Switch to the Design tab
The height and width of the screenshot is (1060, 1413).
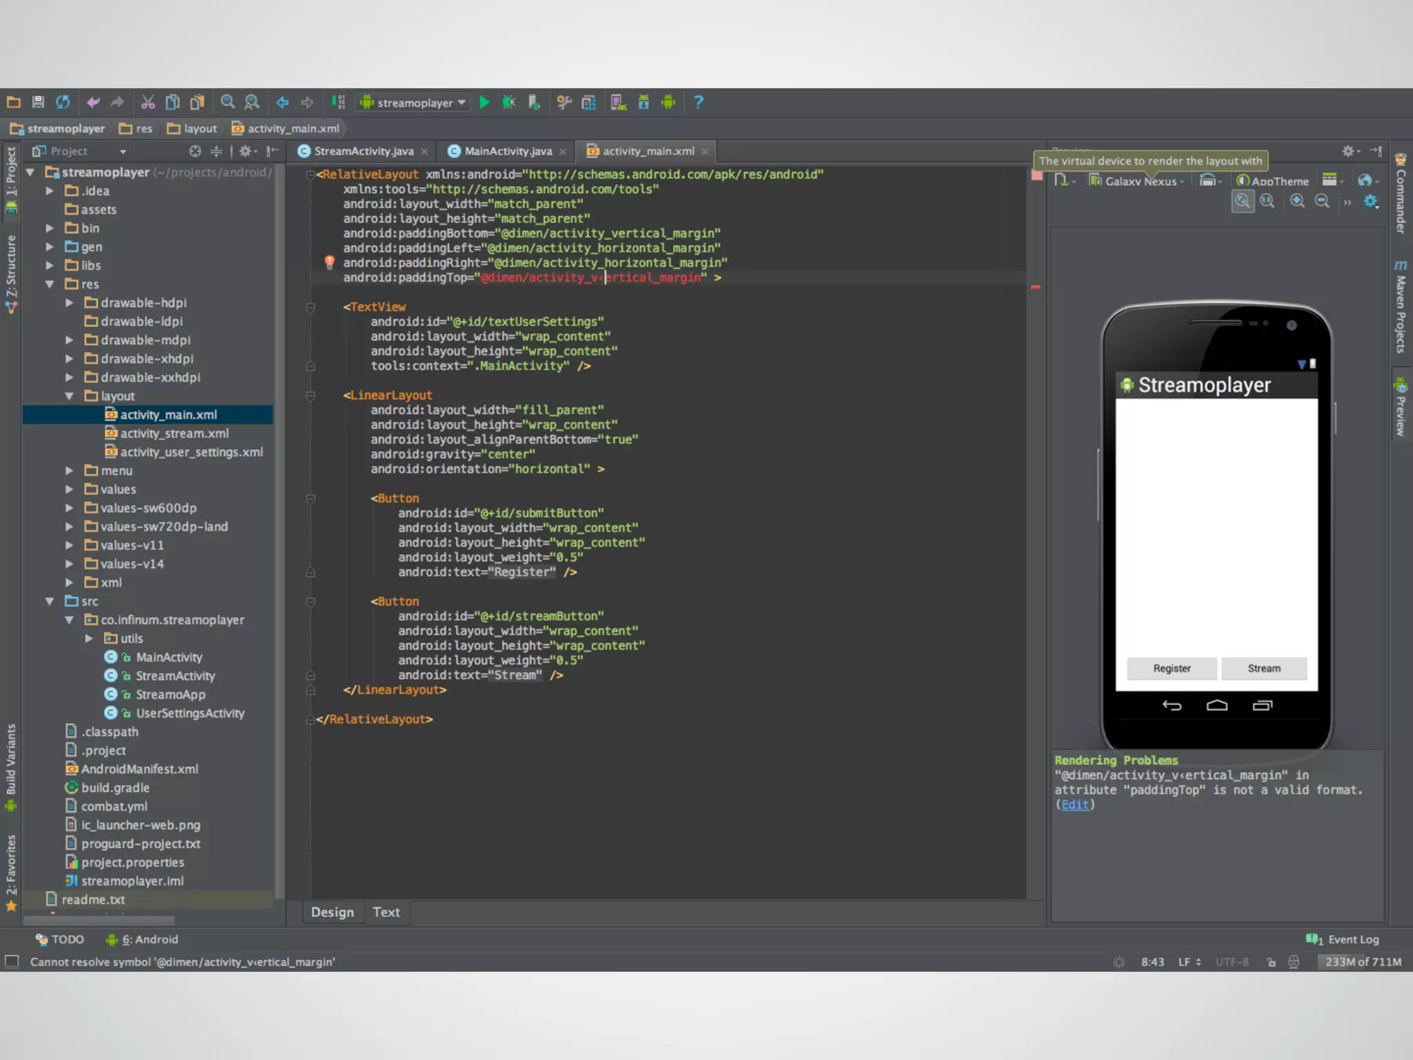point(332,912)
